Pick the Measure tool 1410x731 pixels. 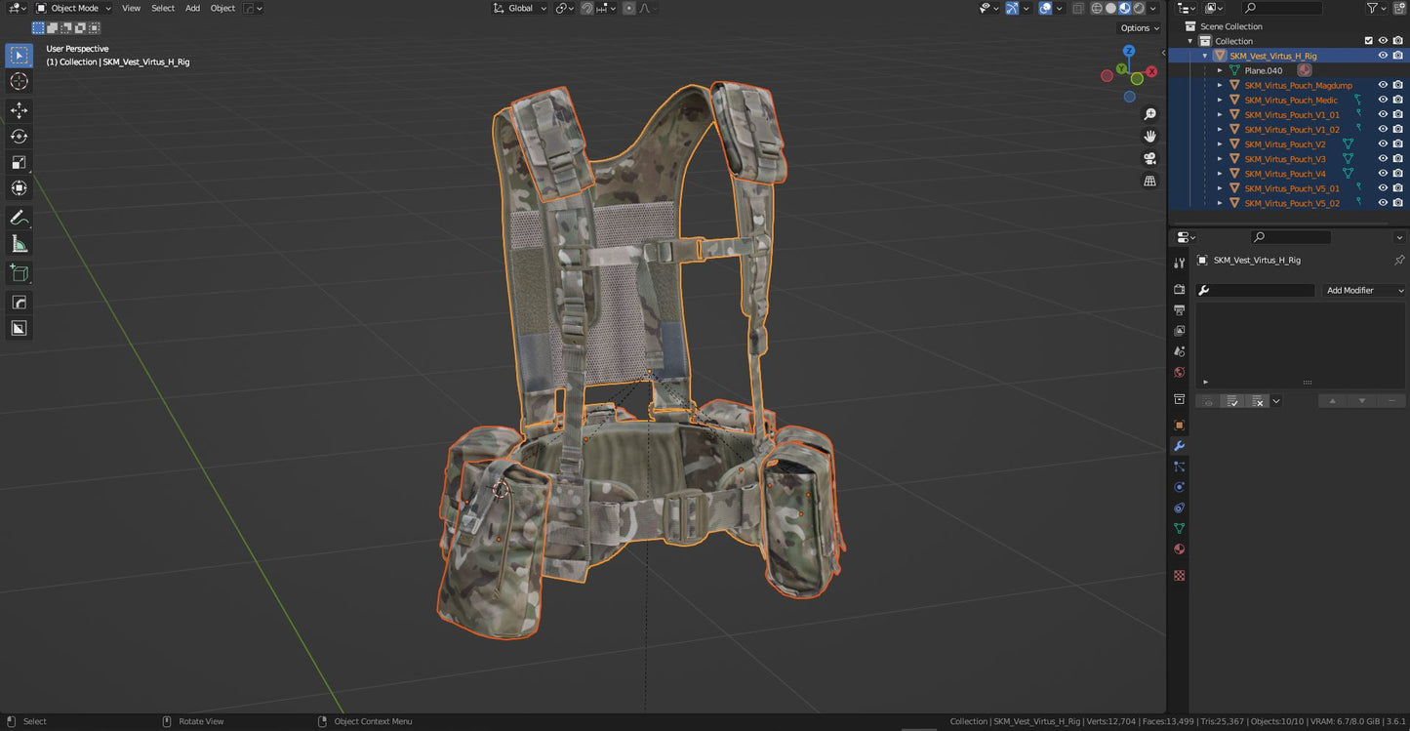coord(19,244)
